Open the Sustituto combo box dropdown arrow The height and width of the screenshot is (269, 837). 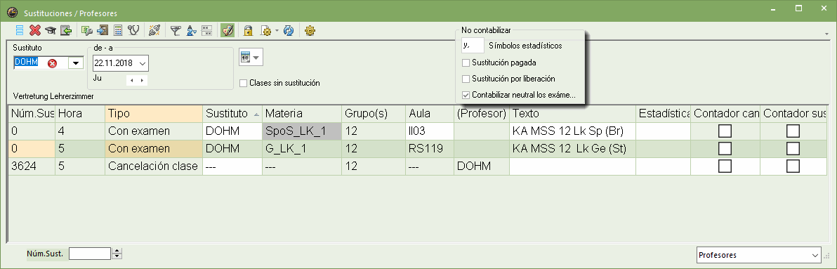(x=76, y=63)
